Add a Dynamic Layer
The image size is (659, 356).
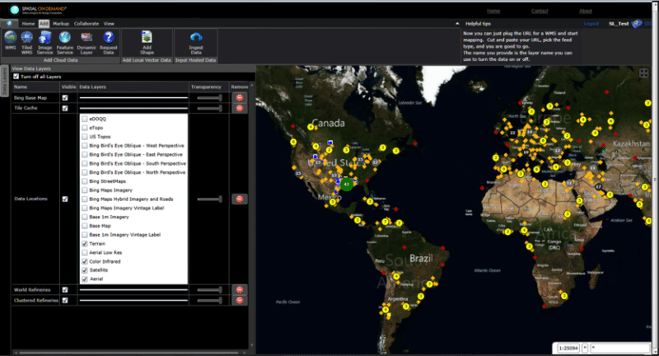[86, 39]
